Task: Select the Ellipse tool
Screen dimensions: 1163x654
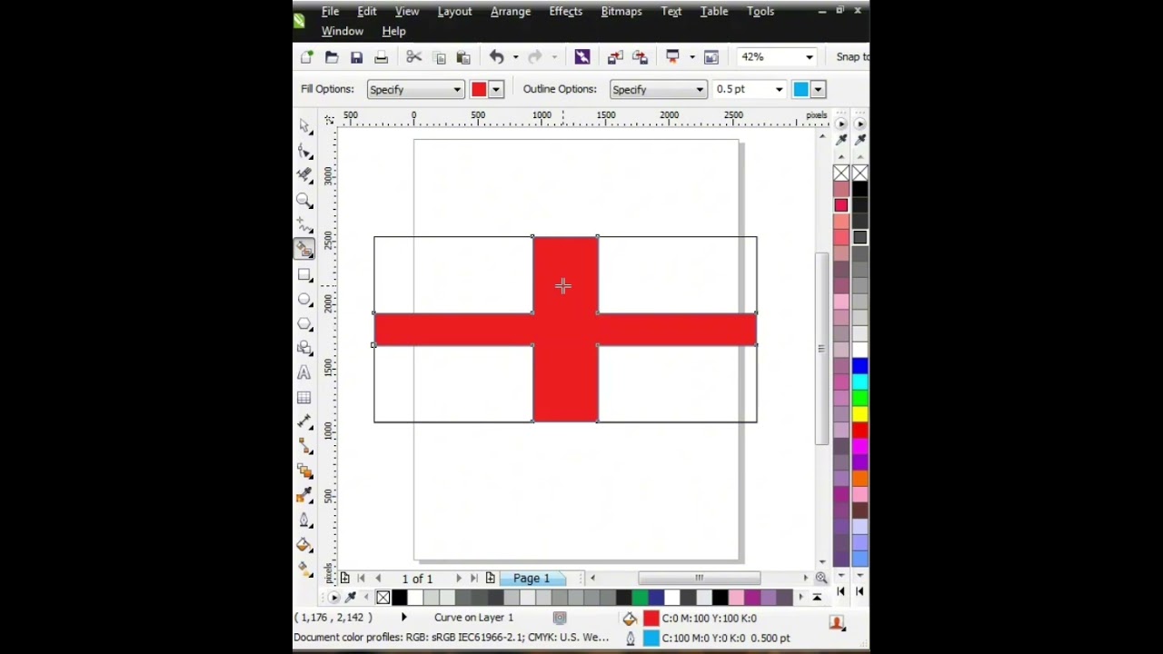Action: (304, 299)
